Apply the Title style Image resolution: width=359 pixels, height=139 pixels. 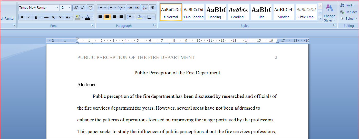(x=261, y=12)
